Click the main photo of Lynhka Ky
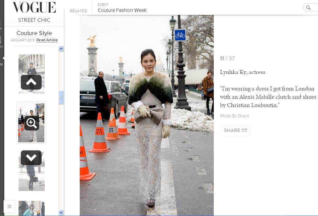Screen dimensions: 318x216 pyautogui.click(x=147, y=116)
